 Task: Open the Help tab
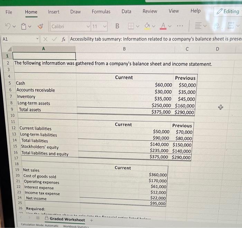[x=195, y=11]
